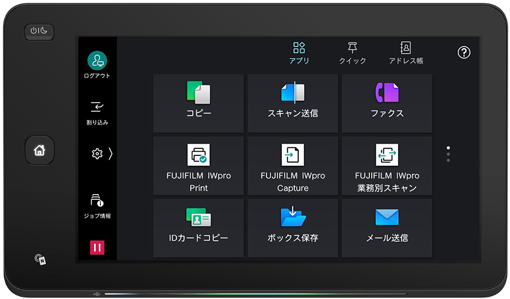Open the メール送信 email app

pos(387,228)
